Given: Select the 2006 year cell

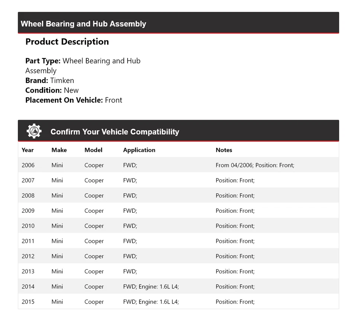Looking at the screenshot, I should click(x=28, y=165).
